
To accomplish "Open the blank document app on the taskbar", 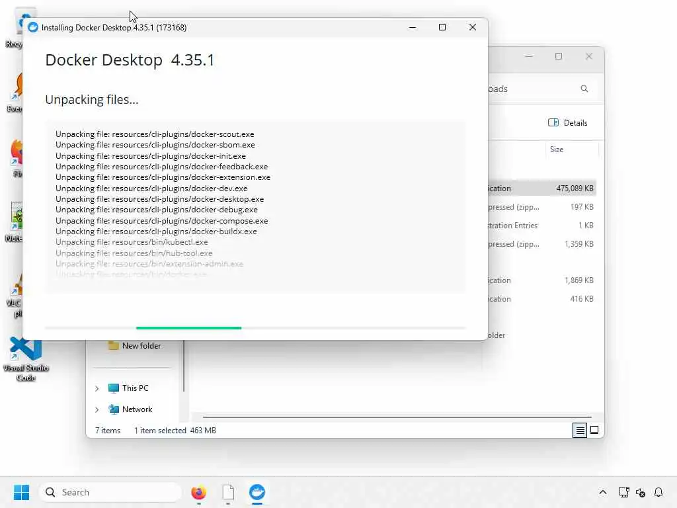I will point(228,492).
